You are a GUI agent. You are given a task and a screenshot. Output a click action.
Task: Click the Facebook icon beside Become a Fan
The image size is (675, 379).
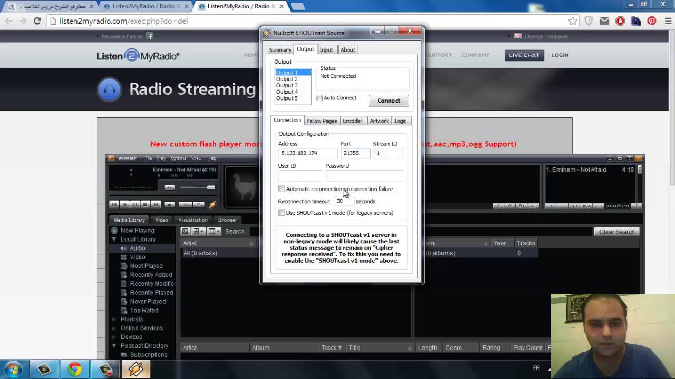coord(150,36)
